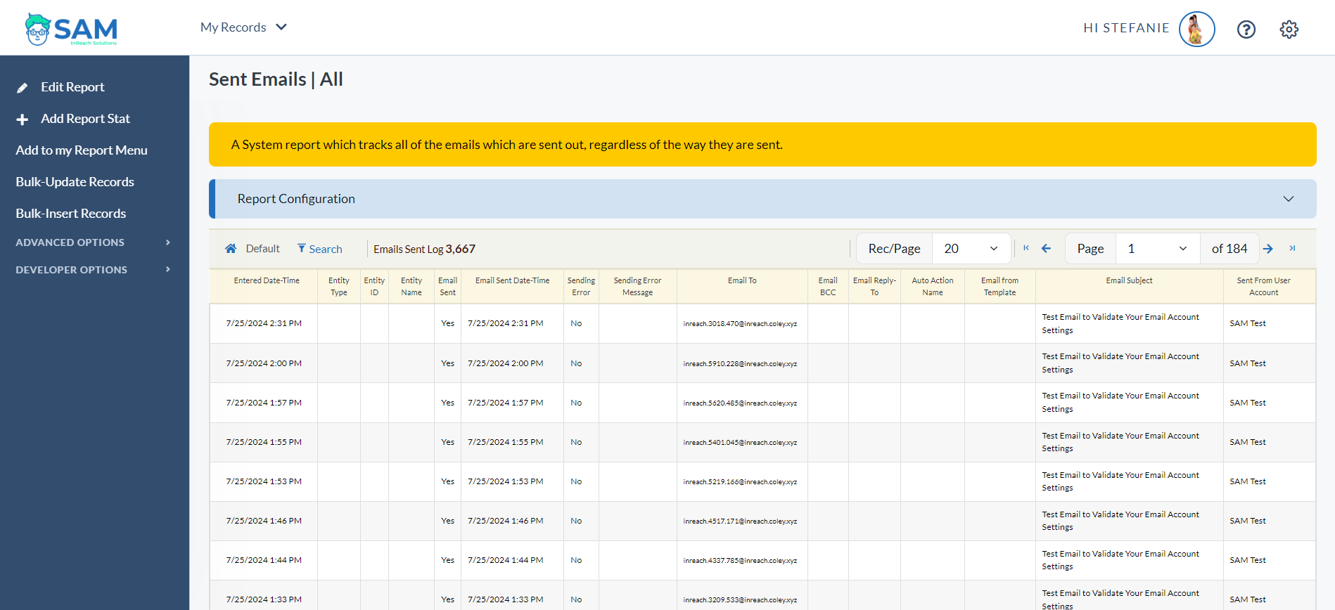Click the Add Report Stat plus icon
The height and width of the screenshot is (610, 1335).
coord(23,119)
